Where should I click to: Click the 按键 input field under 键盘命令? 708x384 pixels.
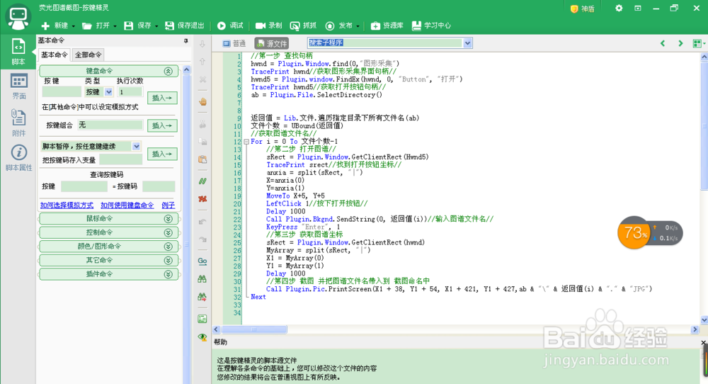62,91
